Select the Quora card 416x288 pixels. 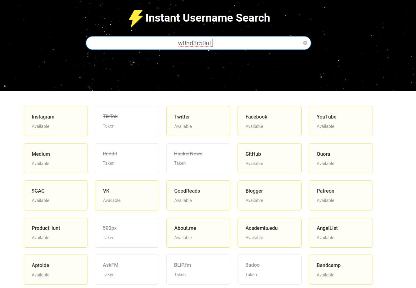click(341, 158)
